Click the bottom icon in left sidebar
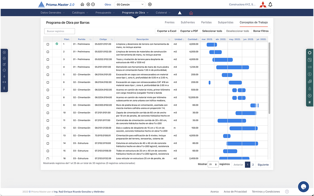Image resolution: width=314 pixels, height=196 pixels. (4, 88)
